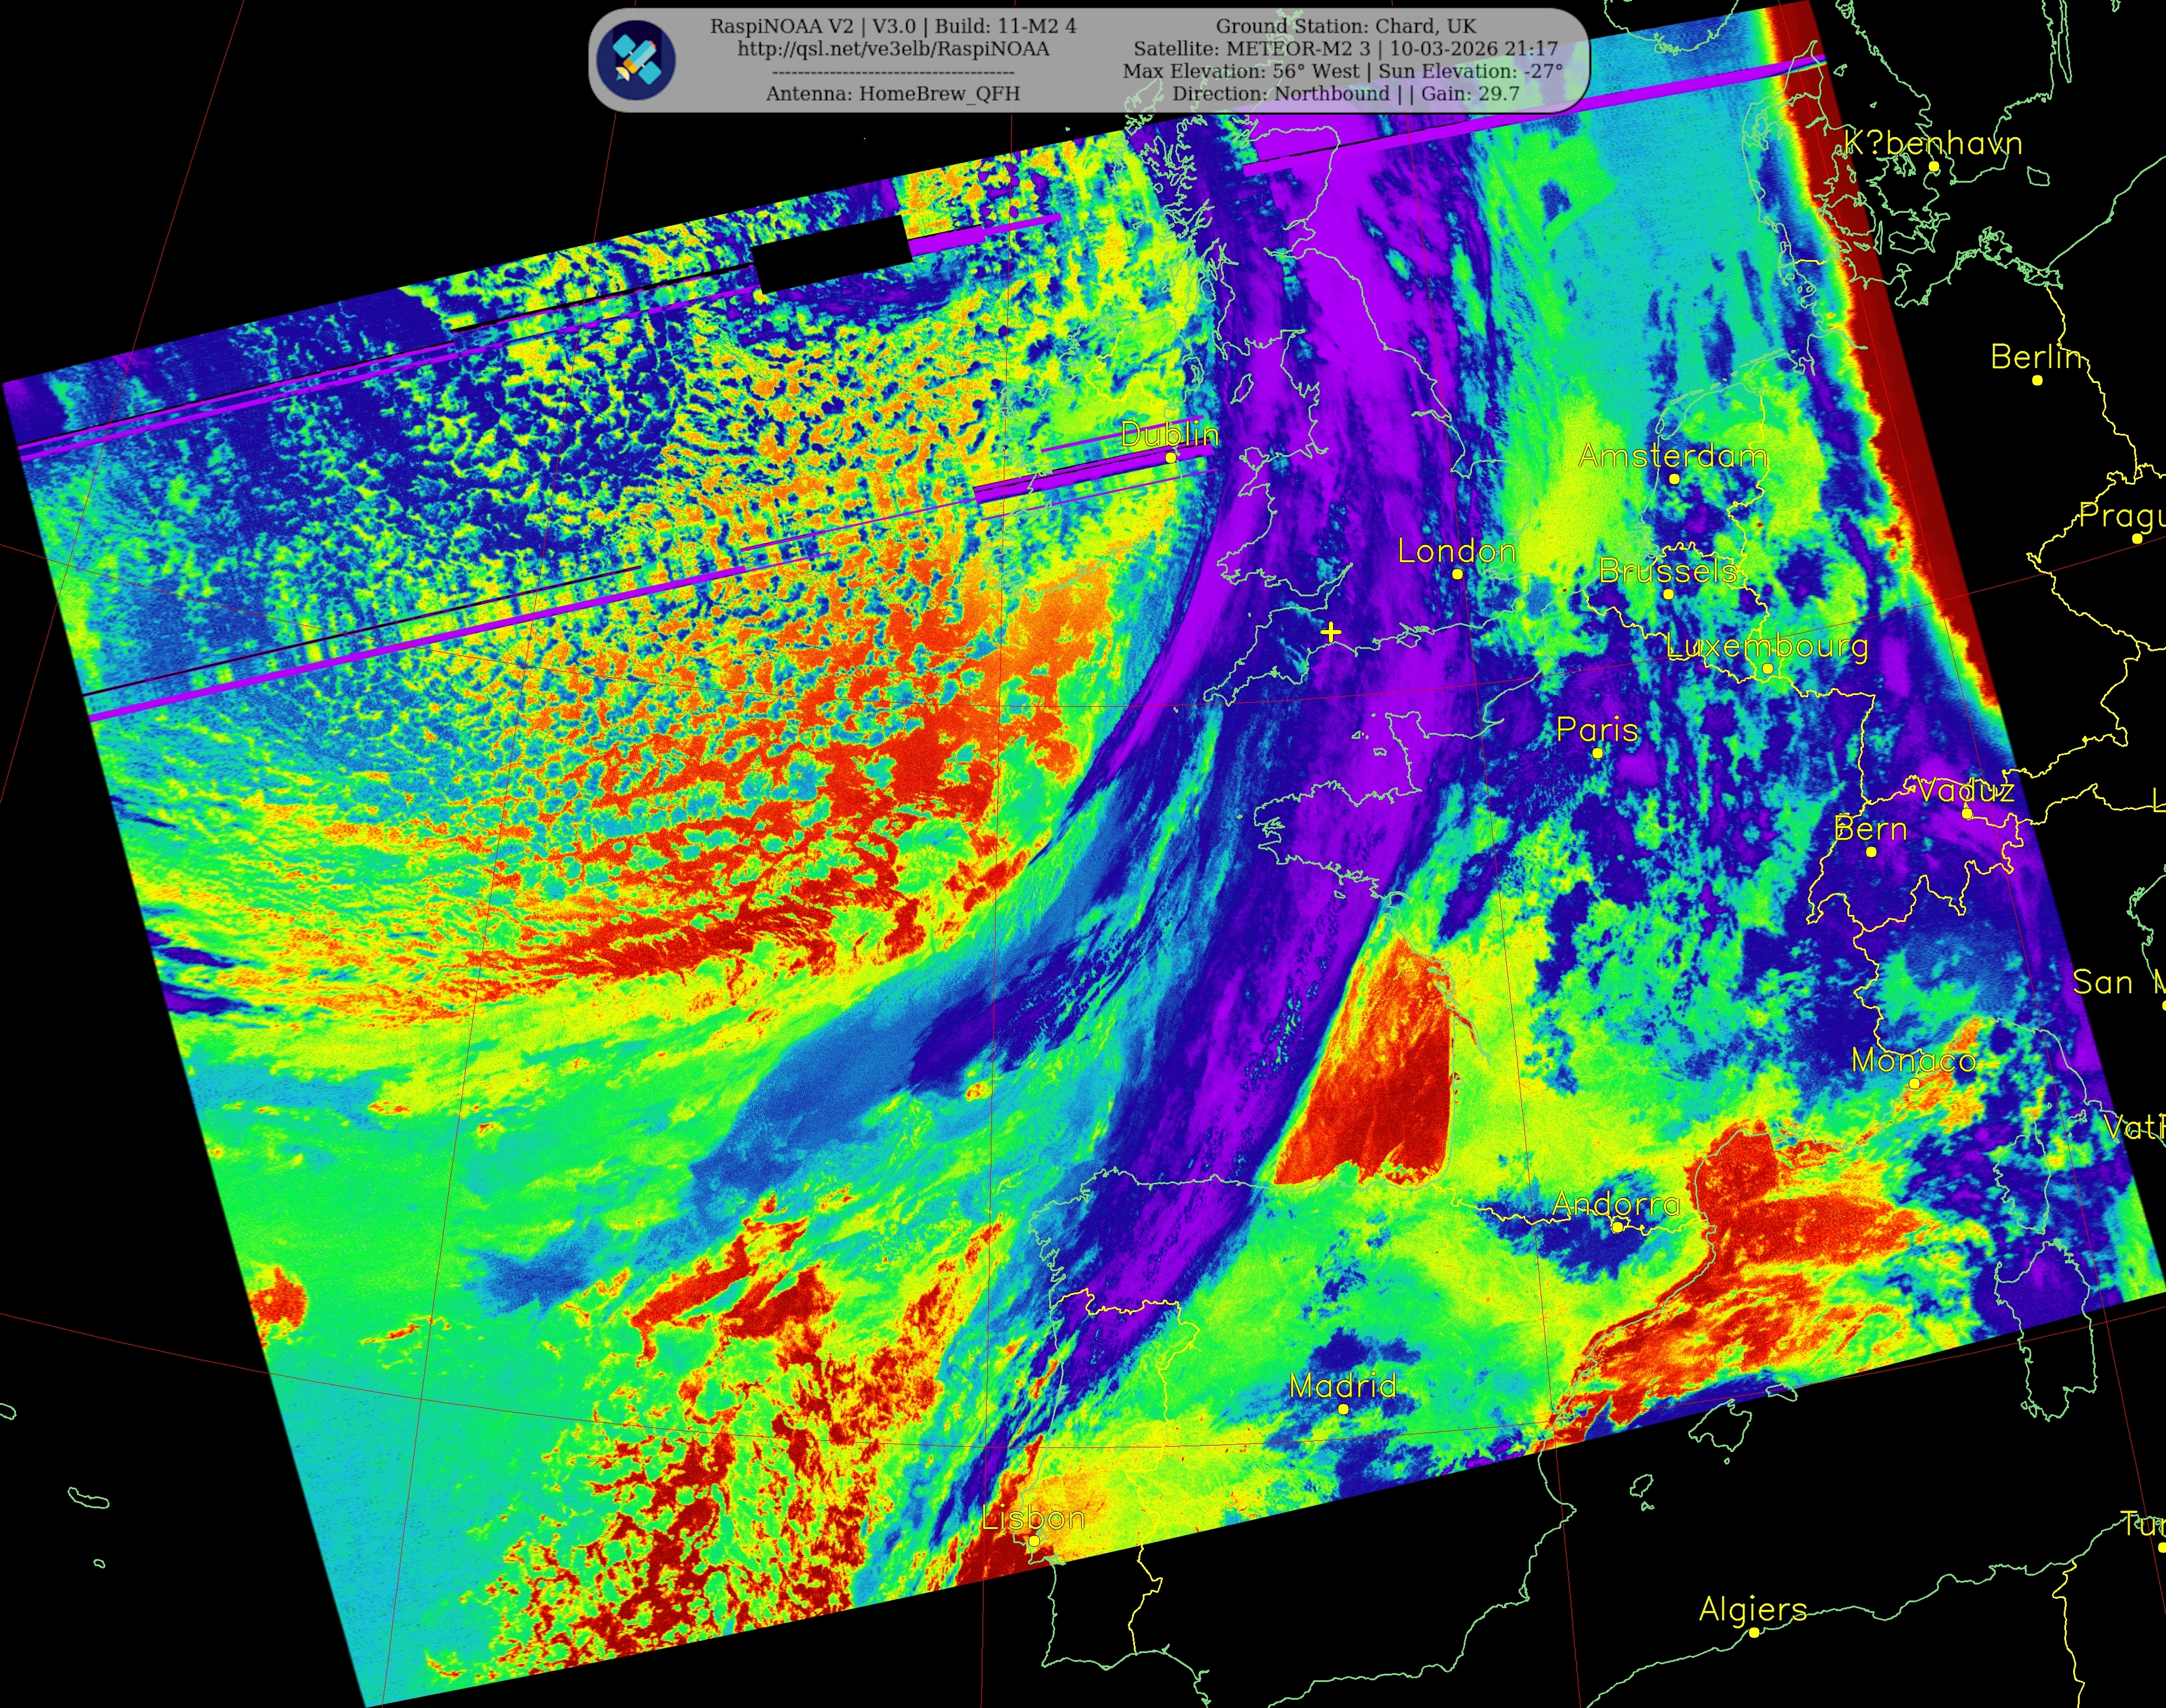Click the Luxembourg map label
Viewport: 2166px width, 1708px height.
[x=1766, y=646]
